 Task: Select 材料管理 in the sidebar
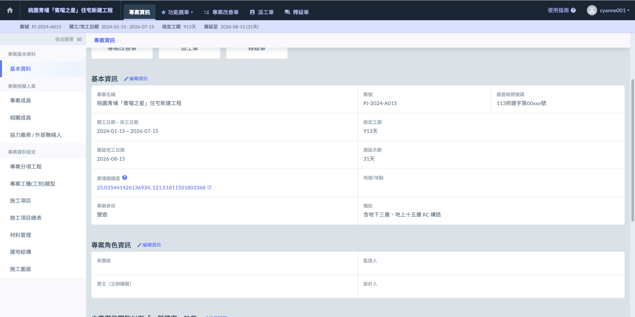point(21,235)
